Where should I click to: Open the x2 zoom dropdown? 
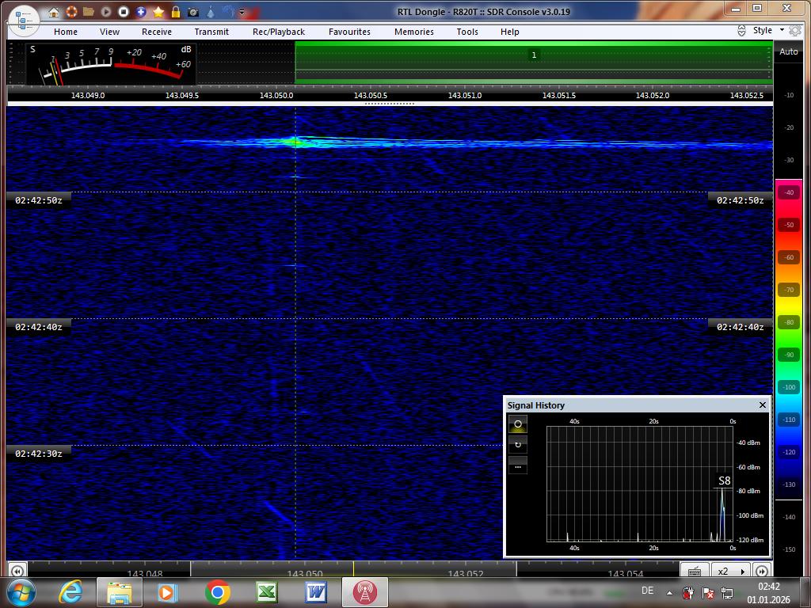(732, 571)
